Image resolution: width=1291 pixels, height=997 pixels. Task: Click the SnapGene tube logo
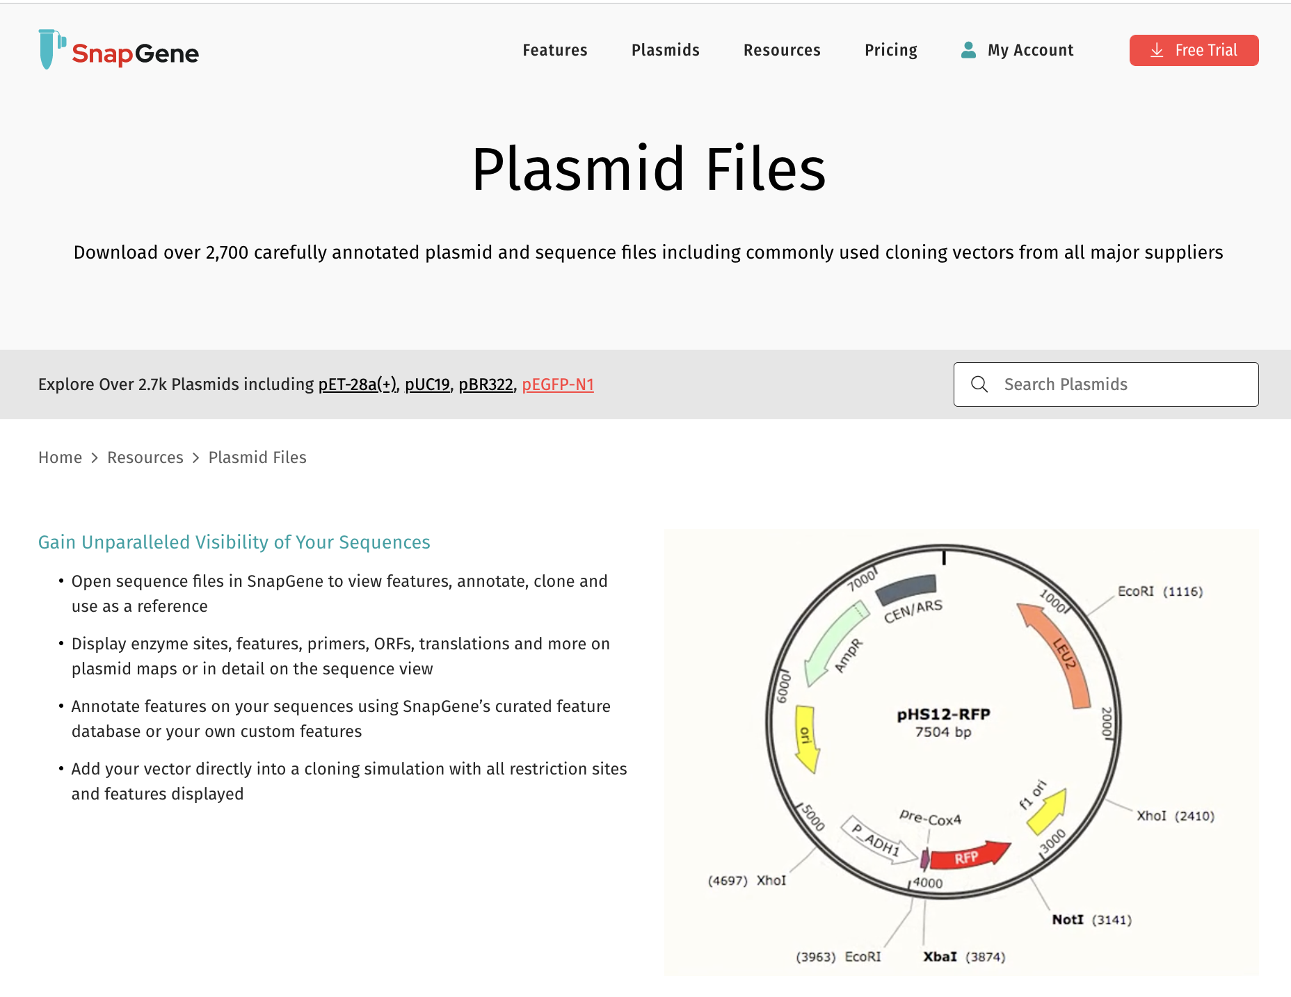(49, 50)
